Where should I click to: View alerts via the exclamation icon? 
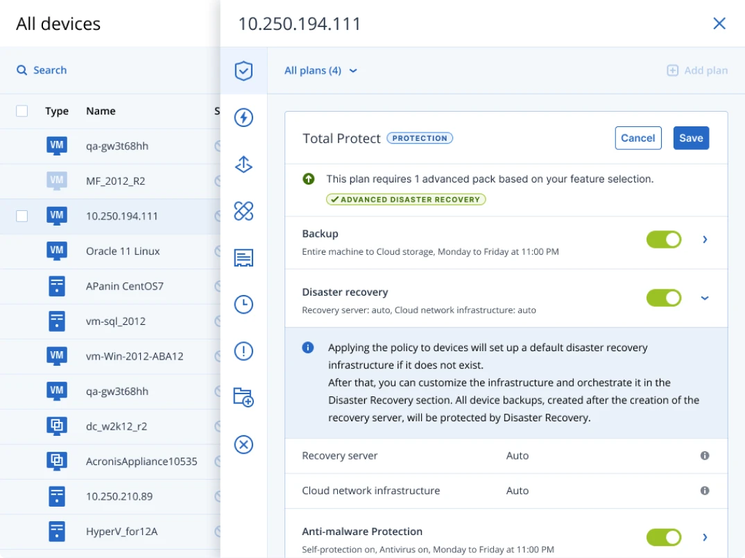click(243, 351)
